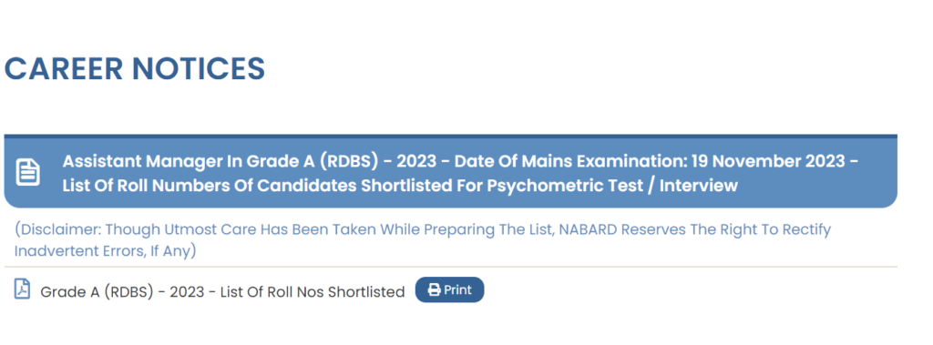Click the word CAREER in the heading
The image size is (933, 345).
pos(64,68)
